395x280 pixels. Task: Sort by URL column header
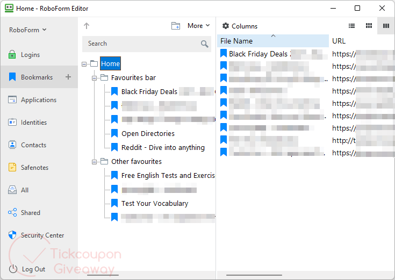click(339, 41)
